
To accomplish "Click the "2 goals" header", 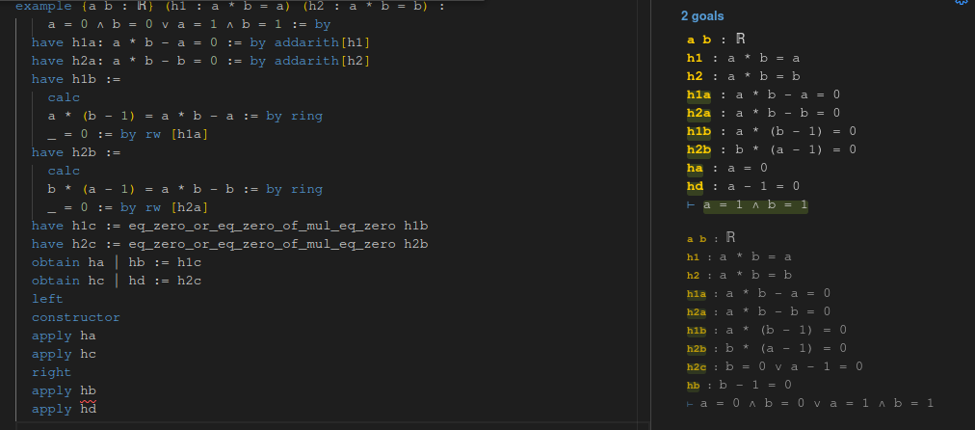I will coord(701,16).
